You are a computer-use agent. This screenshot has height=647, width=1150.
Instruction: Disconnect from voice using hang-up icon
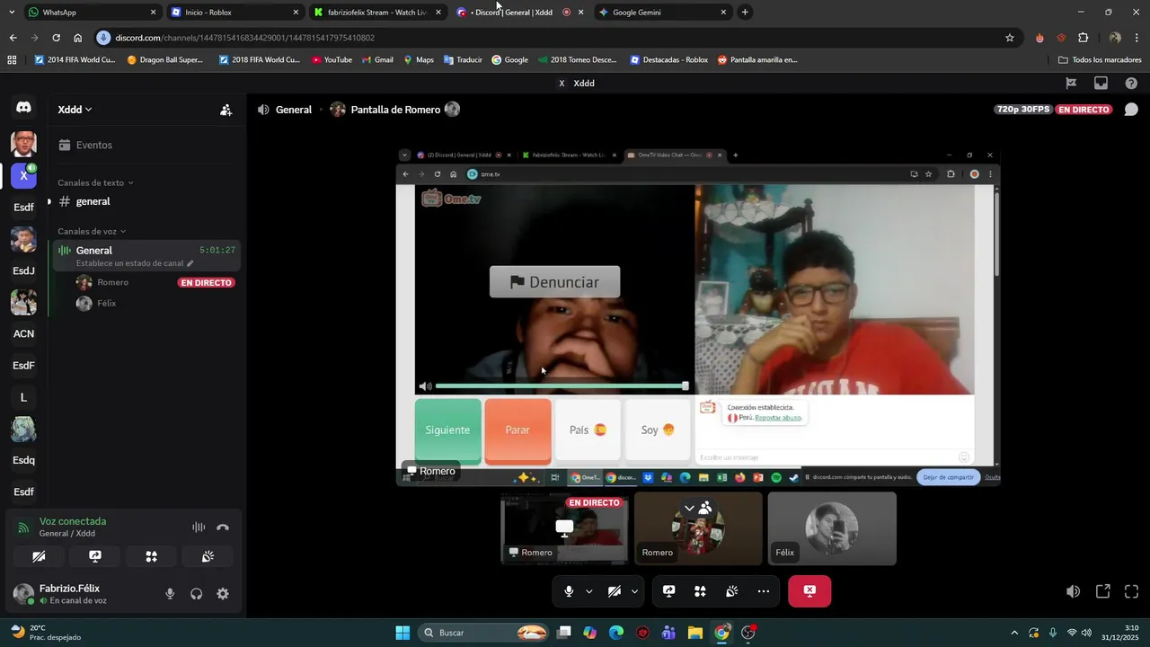[223, 527]
